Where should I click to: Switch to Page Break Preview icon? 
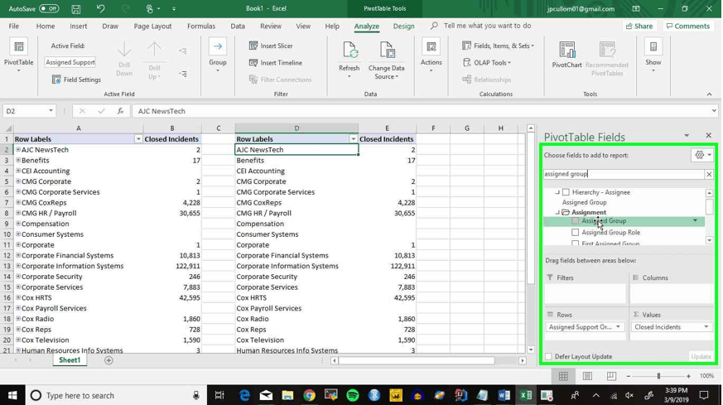pyautogui.click(x=611, y=376)
